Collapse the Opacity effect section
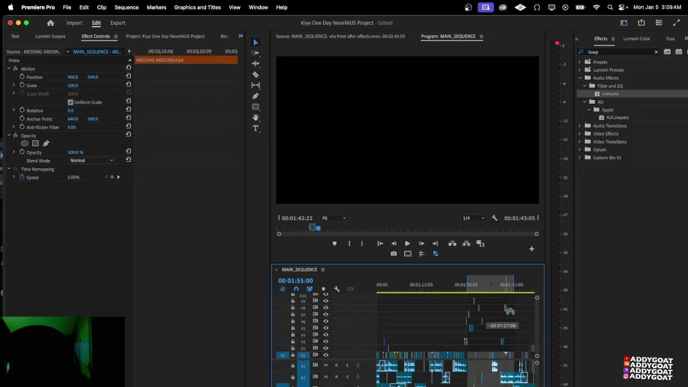 (x=9, y=135)
